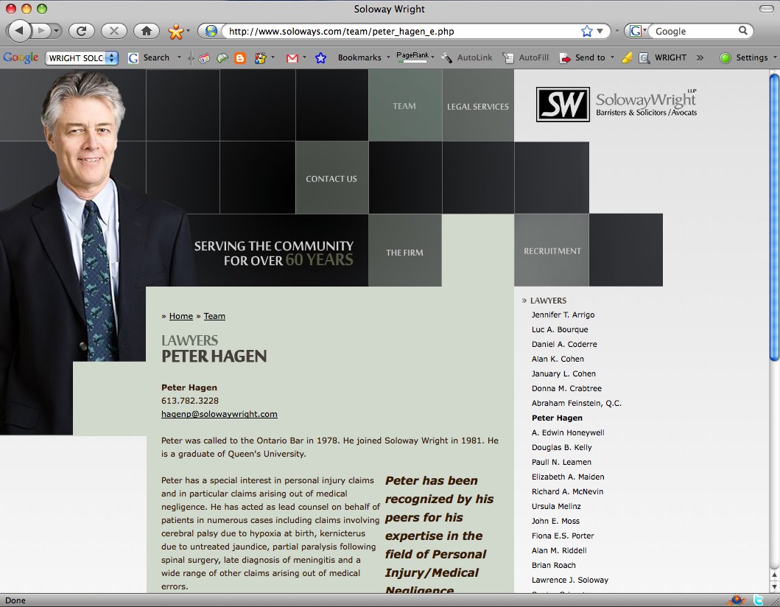Click the Google Toolbar news icon
The height and width of the screenshot is (607, 780).
204,58
